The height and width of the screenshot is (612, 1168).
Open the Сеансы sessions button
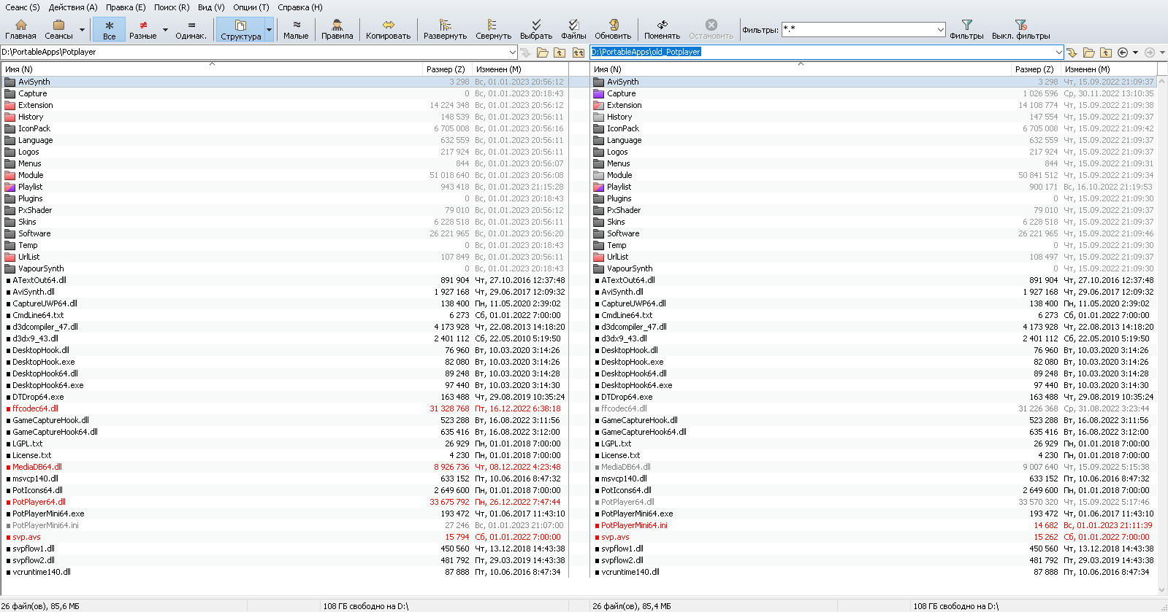tap(58, 30)
